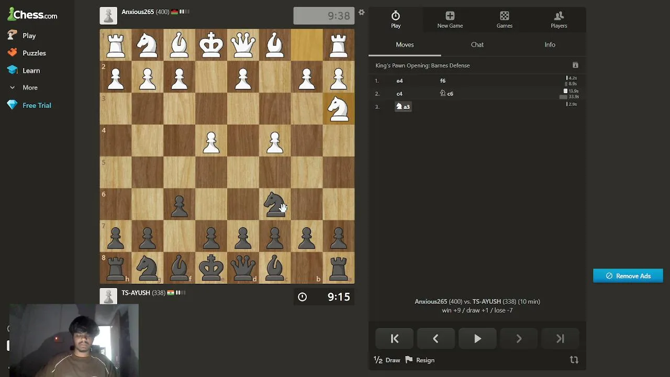This screenshot has height=377, width=670.
Task: Switch to the Chat tab
Action: 477,45
